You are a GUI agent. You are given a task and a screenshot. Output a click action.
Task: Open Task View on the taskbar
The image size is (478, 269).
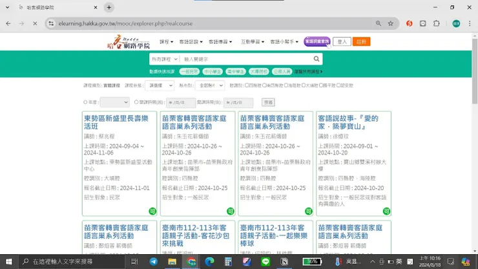tap(134, 262)
